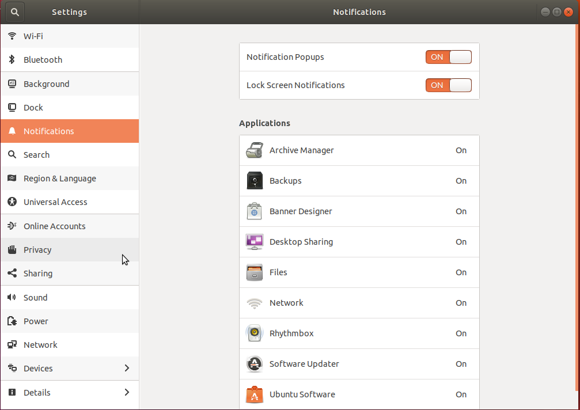This screenshot has width=580, height=410.
Task: Click the Backups safe icon
Action: [255, 181]
